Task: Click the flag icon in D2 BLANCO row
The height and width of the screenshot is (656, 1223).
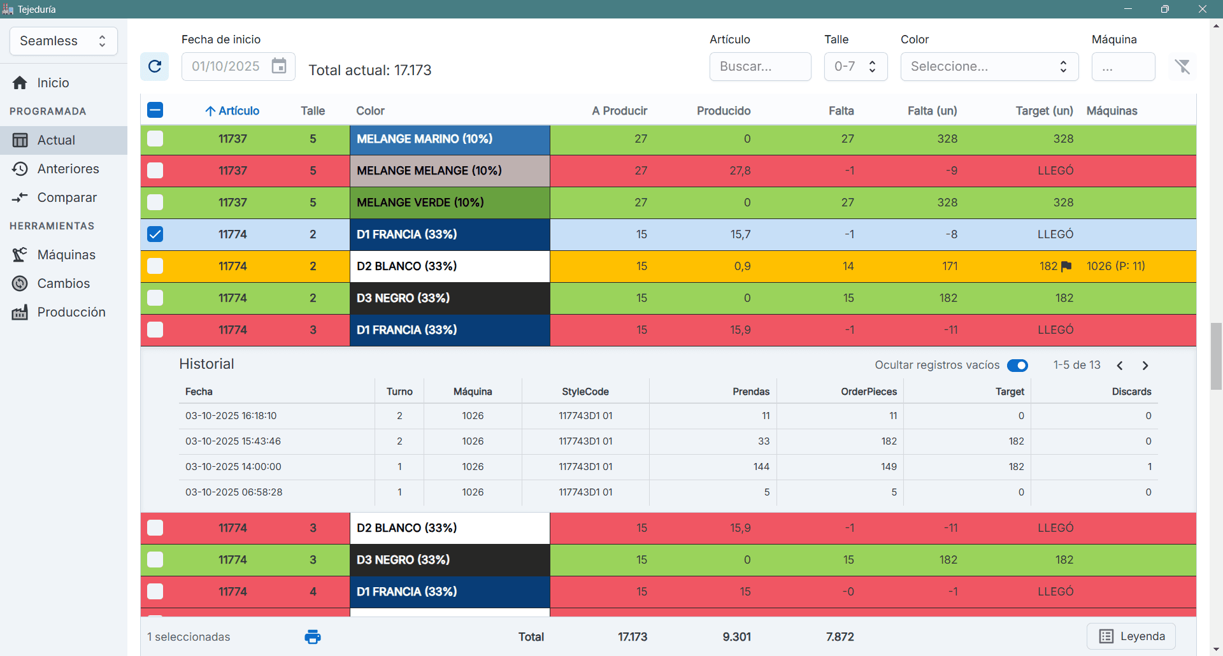Action: pos(1066,266)
